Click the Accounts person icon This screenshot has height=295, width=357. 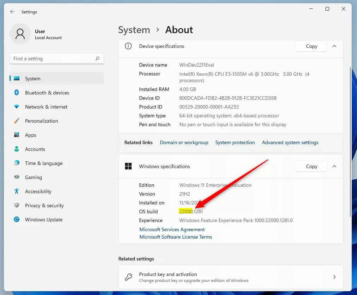point(17,149)
